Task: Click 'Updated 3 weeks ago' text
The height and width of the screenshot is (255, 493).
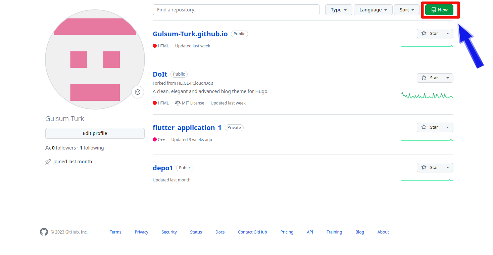Action: click(192, 140)
